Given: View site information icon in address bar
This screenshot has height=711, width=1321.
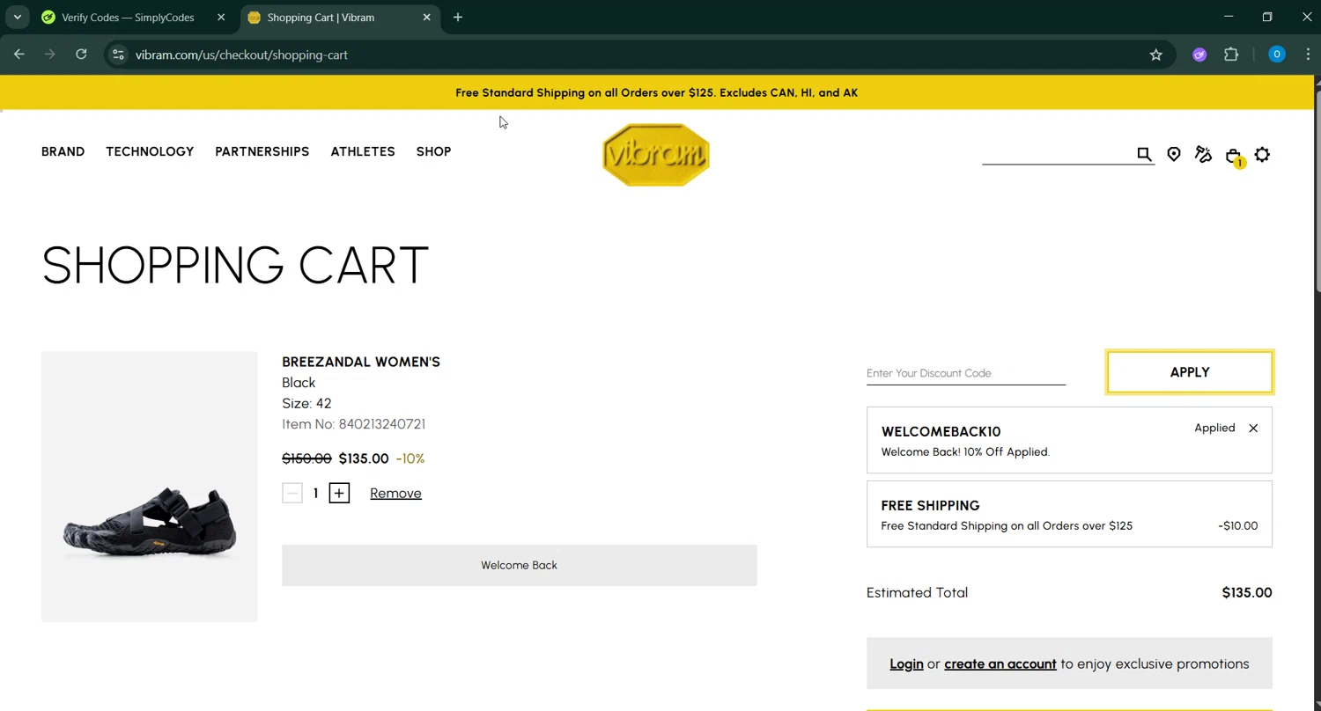Looking at the screenshot, I should (x=118, y=55).
